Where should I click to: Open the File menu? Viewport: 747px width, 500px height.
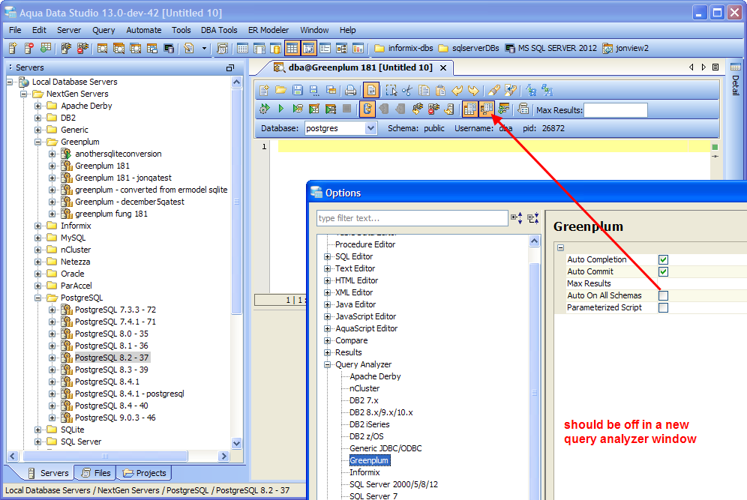[15, 30]
